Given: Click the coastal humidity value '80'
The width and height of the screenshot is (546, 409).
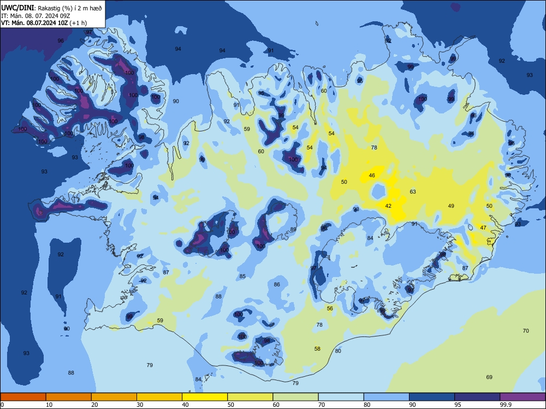Looking at the screenshot, I should pyautogui.click(x=338, y=351).
